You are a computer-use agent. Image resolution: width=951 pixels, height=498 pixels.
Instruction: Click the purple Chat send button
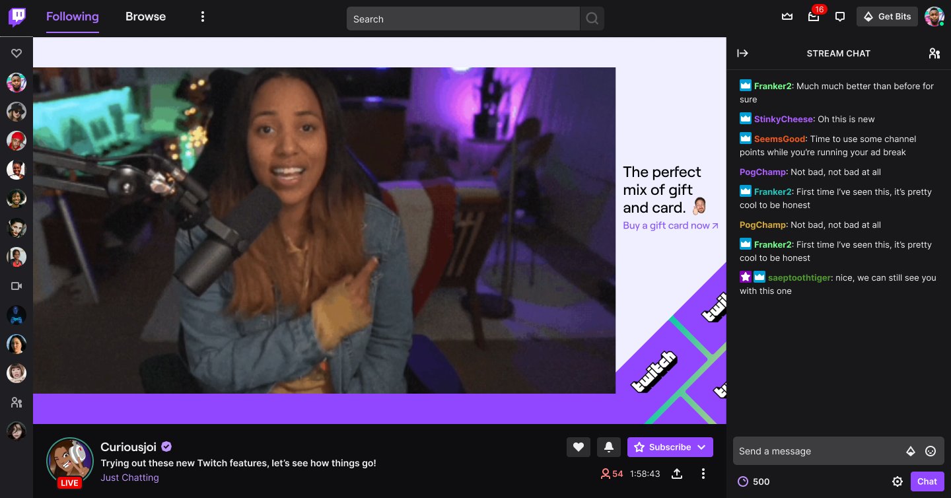point(927,481)
